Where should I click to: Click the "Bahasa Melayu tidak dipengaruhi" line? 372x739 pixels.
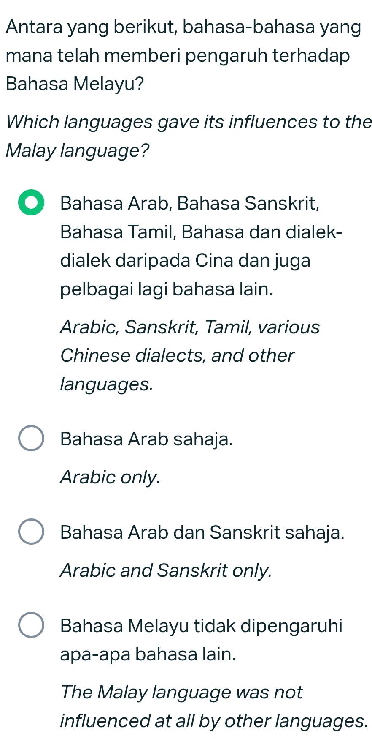(x=201, y=625)
